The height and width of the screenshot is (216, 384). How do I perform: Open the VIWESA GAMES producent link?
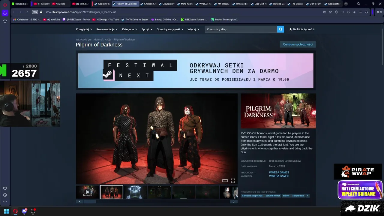point(279,172)
